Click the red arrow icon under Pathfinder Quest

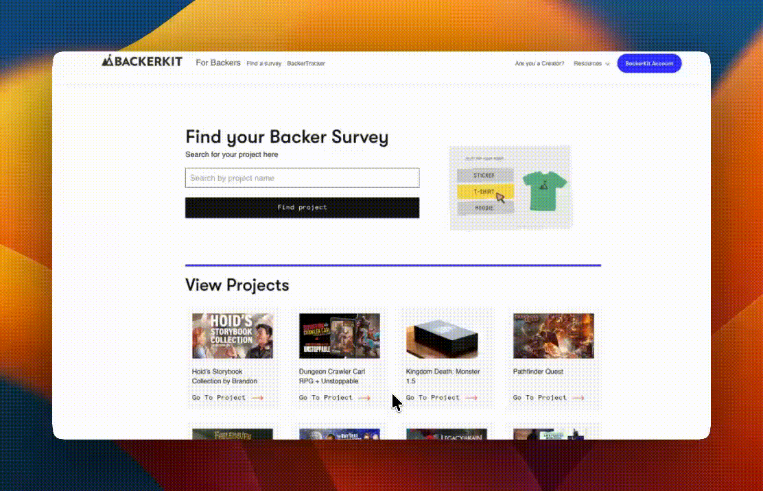click(x=578, y=398)
